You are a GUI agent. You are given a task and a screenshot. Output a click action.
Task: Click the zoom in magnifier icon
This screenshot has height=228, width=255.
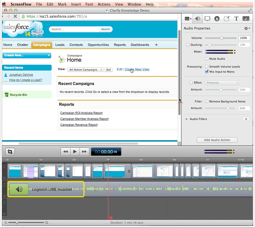(x=47, y=223)
